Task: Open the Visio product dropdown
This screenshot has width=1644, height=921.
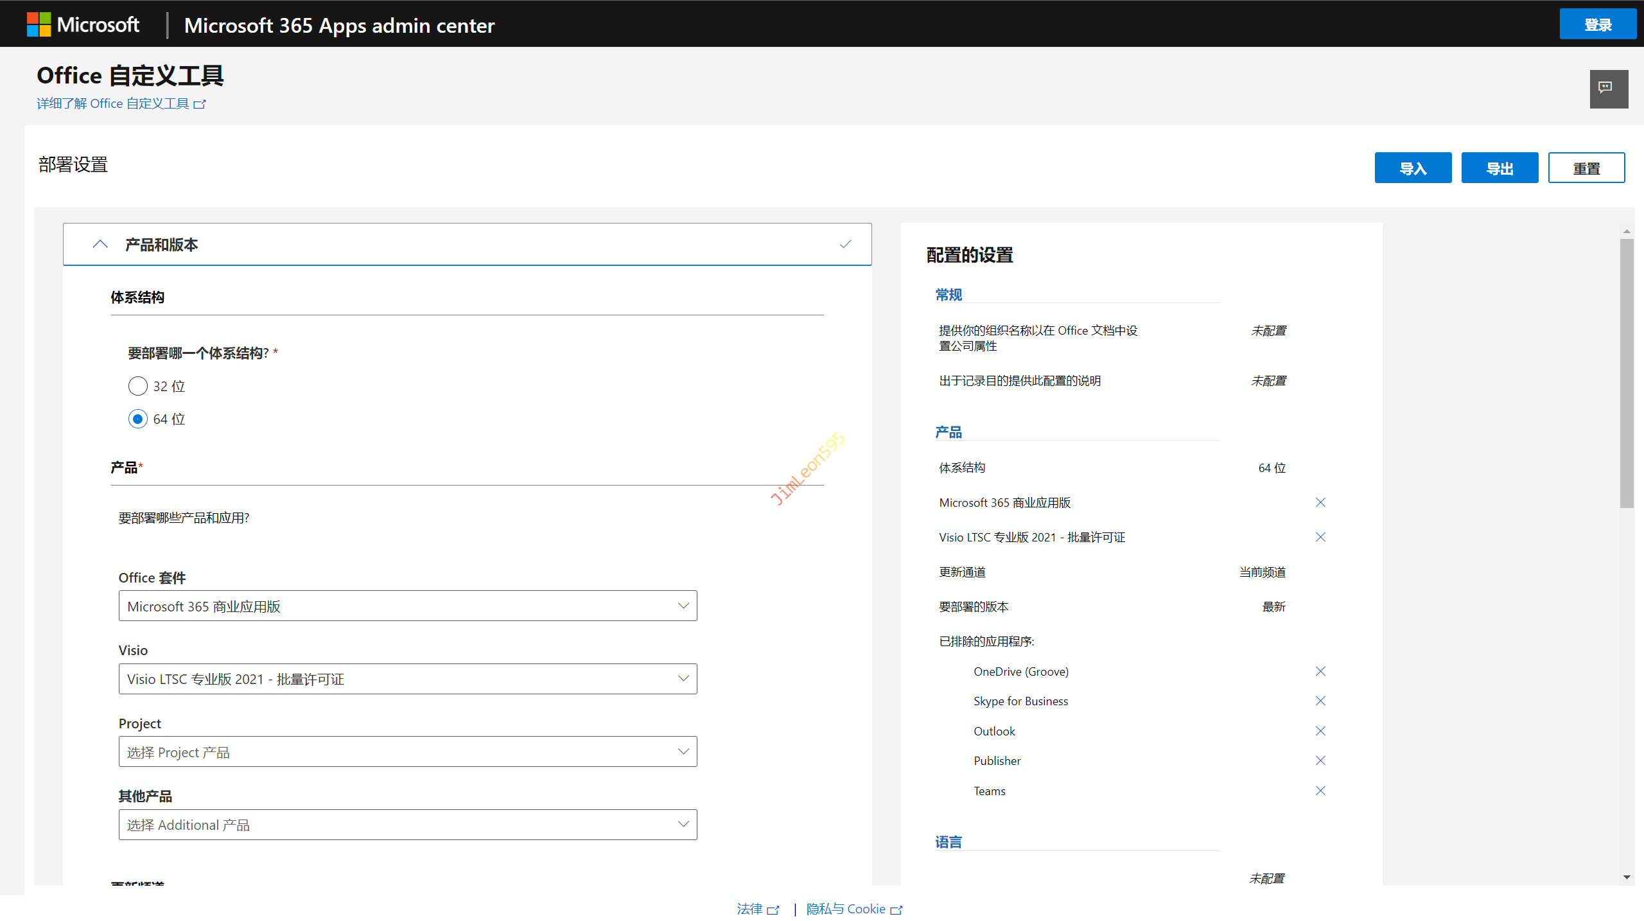Action: (407, 679)
